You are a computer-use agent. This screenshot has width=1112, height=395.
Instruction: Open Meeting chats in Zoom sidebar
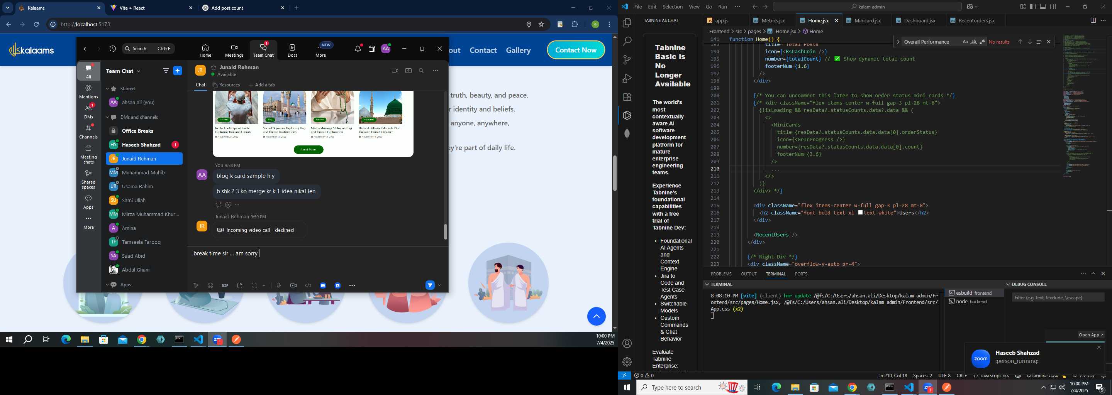coord(88,154)
